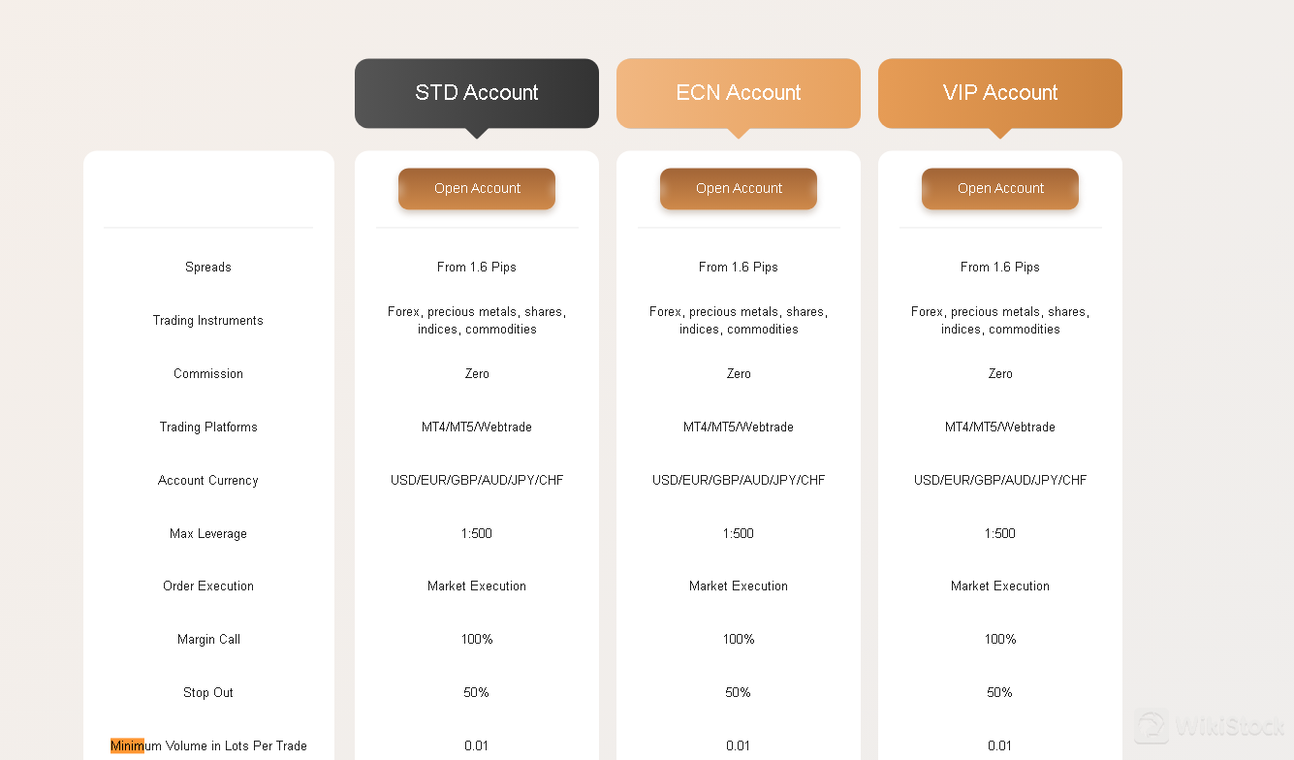
Task: Click '1:500' in the ECN column
Action: pyautogui.click(x=738, y=533)
